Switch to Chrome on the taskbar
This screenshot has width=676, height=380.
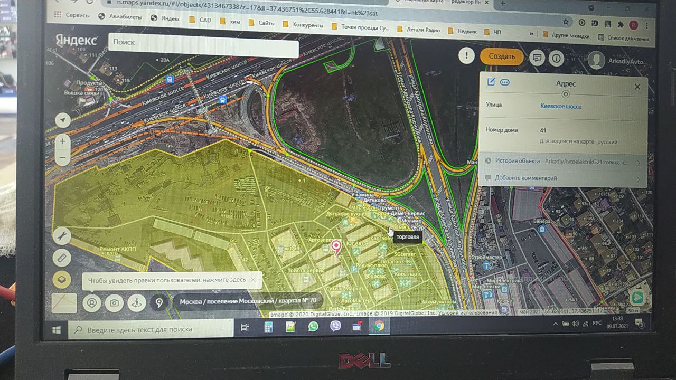coord(379,326)
